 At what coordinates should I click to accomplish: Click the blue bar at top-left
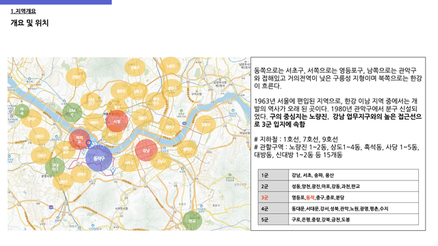click(56, 2)
